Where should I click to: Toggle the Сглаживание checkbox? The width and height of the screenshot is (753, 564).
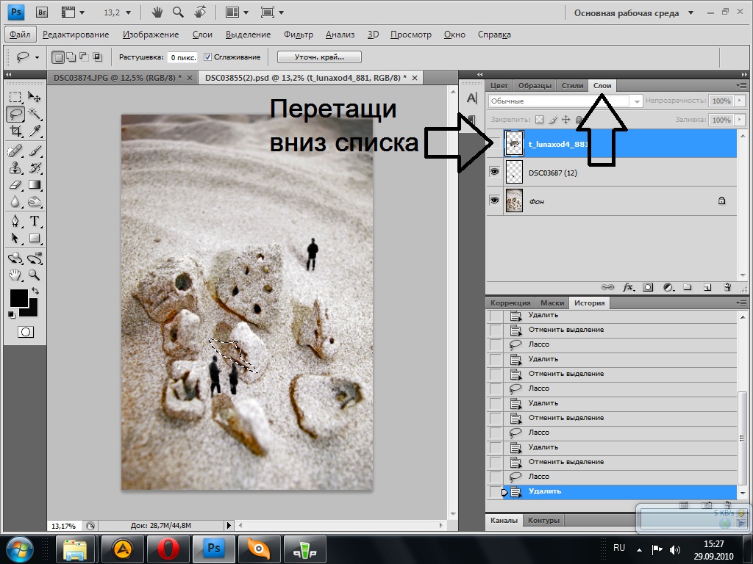pos(207,57)
